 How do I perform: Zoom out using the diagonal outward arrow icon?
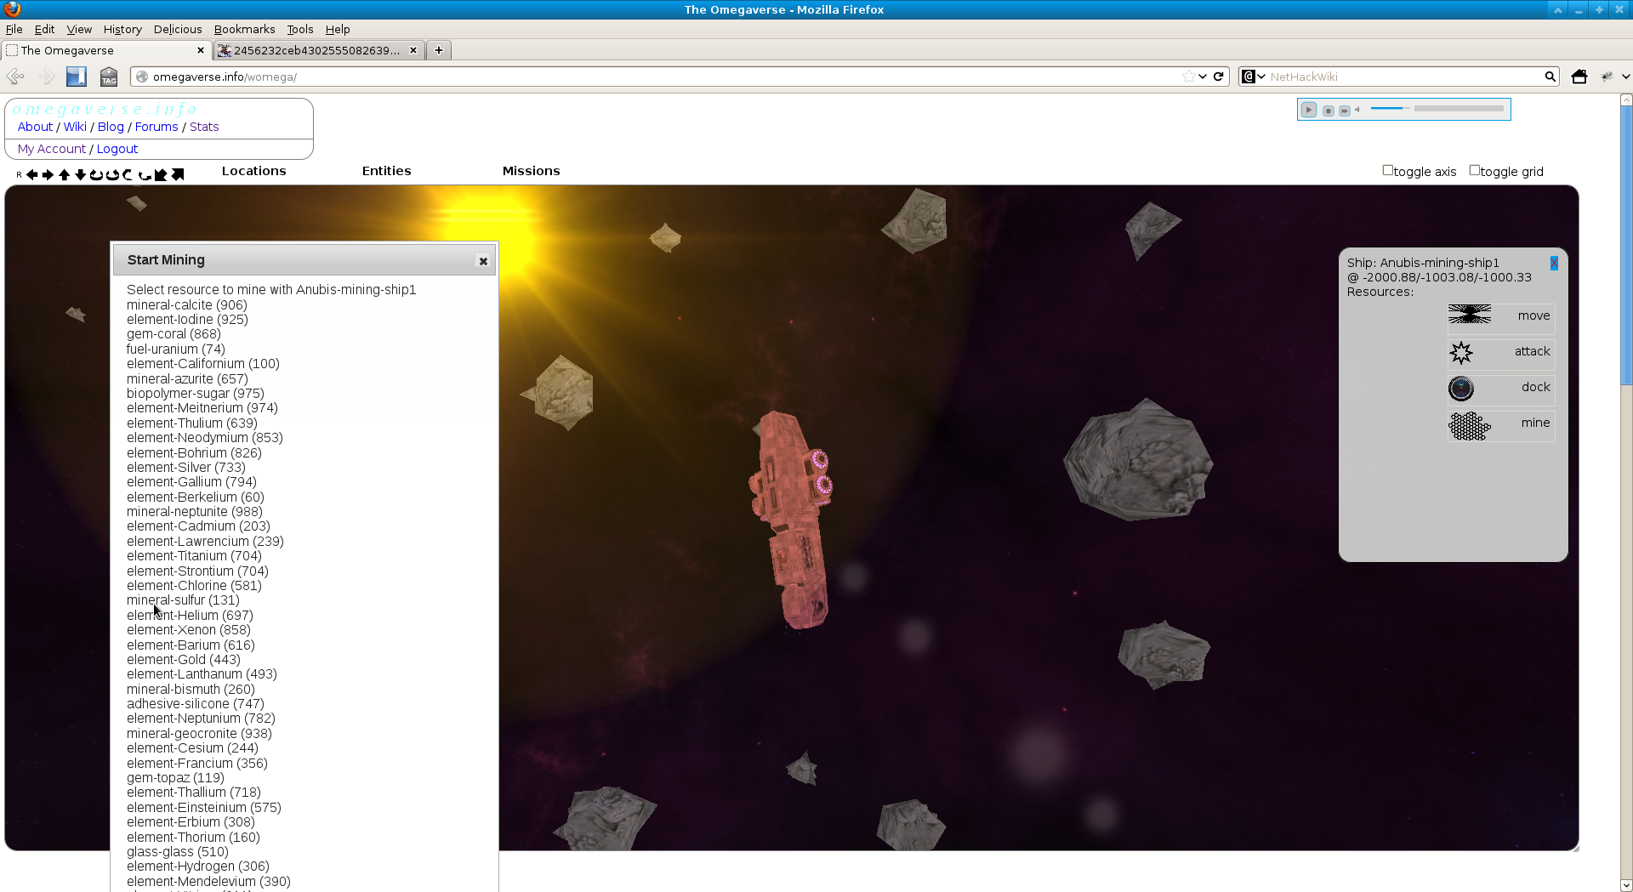point(178,174)
